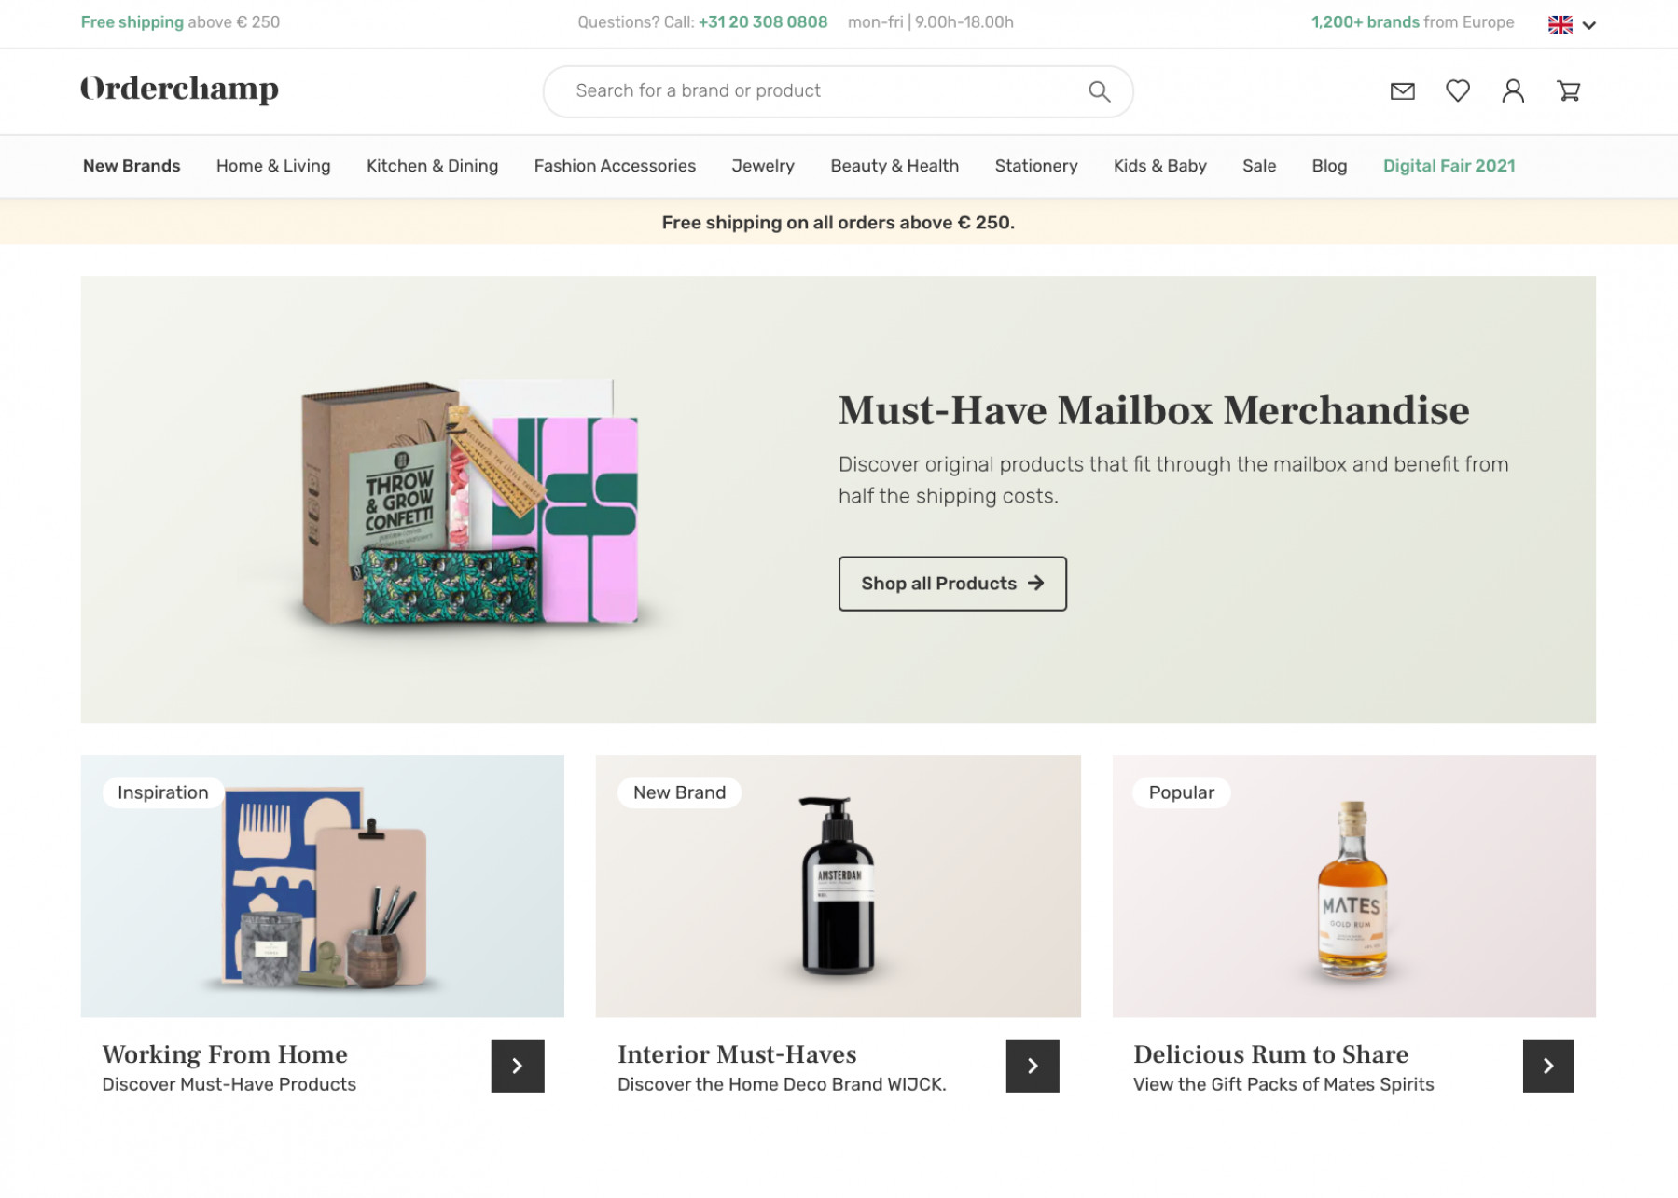The width and height of the screenshot is (1678, 1198).
Task: Open the Mates Gold Rum thumbnail
Action: 1353,887
